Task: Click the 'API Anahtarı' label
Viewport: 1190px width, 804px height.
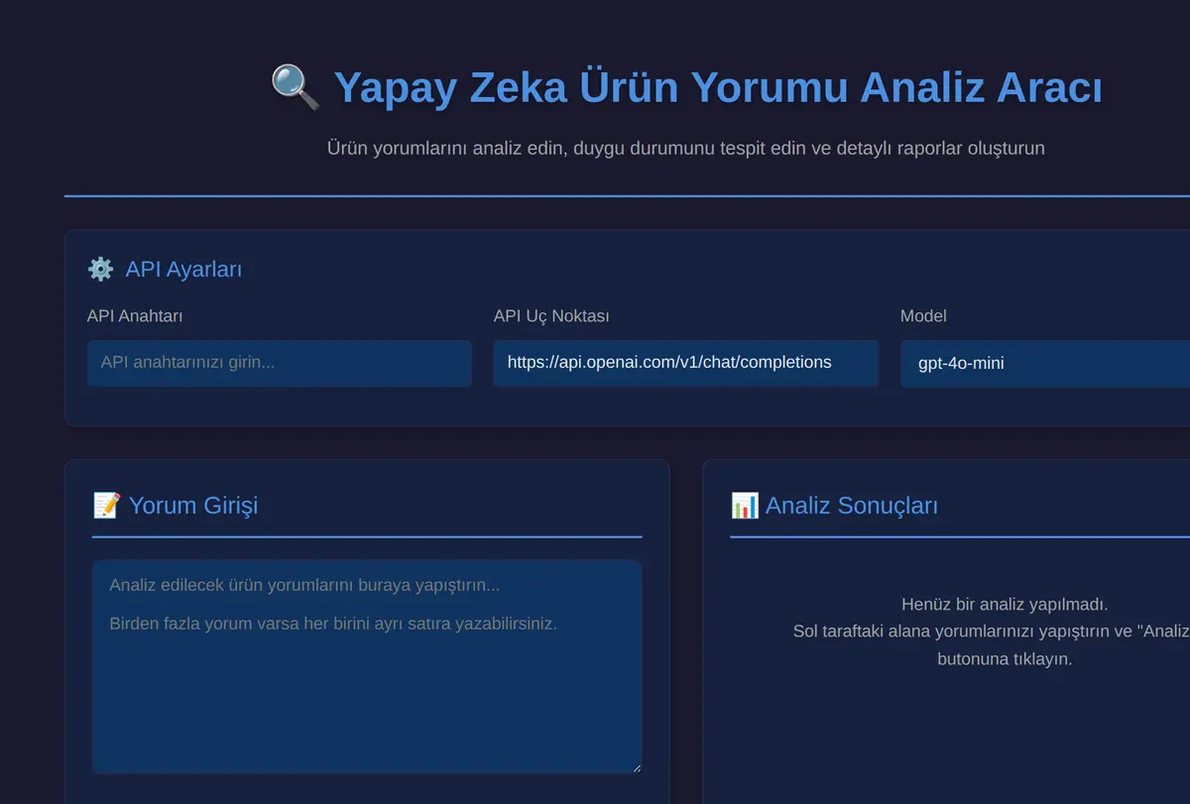Action: 135,316
